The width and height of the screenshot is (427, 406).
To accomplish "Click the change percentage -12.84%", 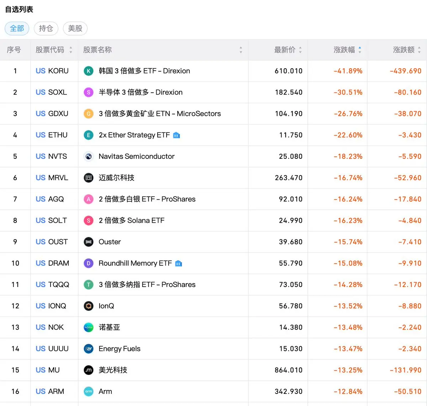I will 348,391.
